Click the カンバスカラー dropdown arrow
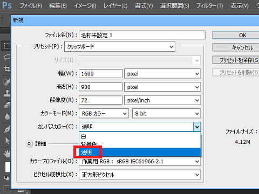Image resolution: width=259 pixels, height=194 pixels. [x=197, y=127]
